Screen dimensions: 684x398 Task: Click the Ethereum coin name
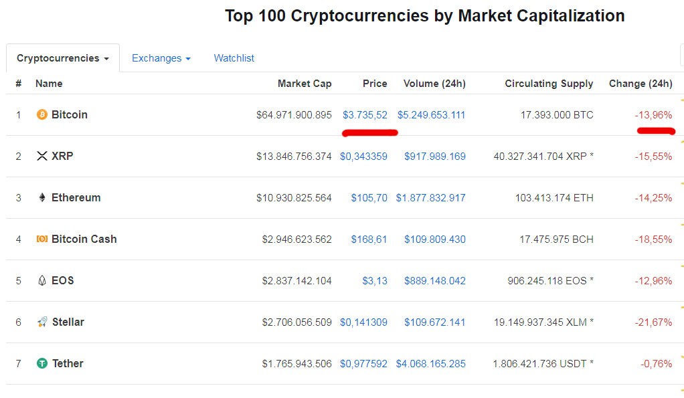tap(76, 197)
